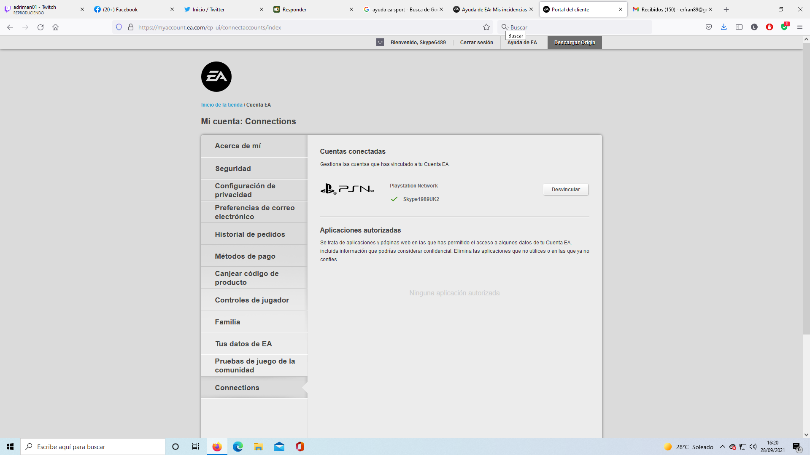Image resolution: width=810 pixels, height=455 pixels.
Task: Click the Firefox reload page icon
Action: click(x=40, y=27)
